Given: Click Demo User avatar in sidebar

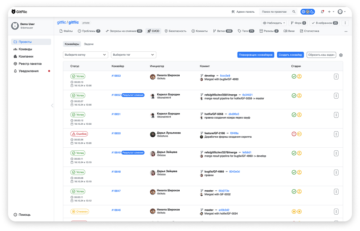Looking at the screenshot, I should tap(15, 26).
